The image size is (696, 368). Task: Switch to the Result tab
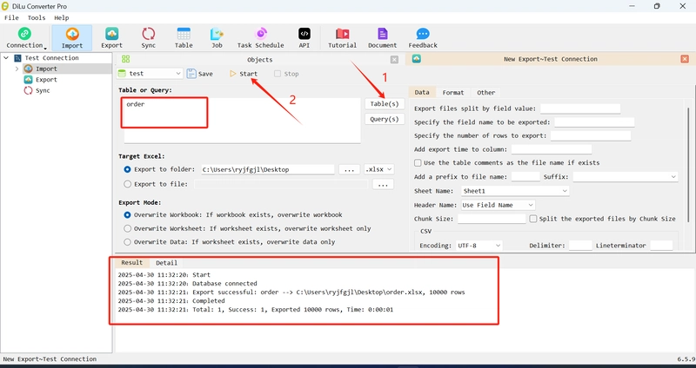[x=132, y=263]
